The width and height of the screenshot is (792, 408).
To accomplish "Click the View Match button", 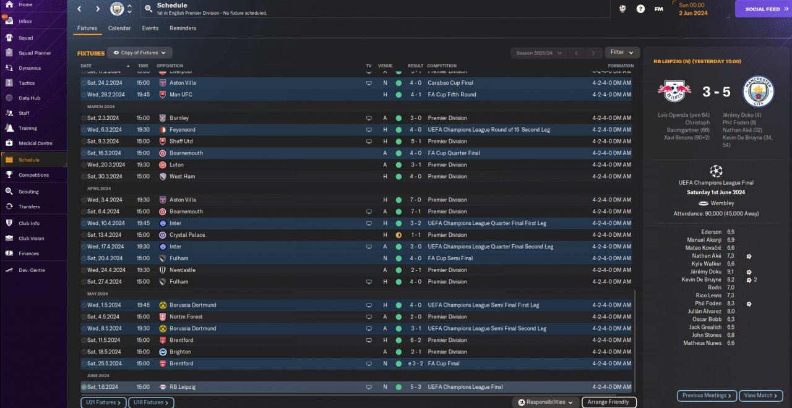I will pos(761,396).
